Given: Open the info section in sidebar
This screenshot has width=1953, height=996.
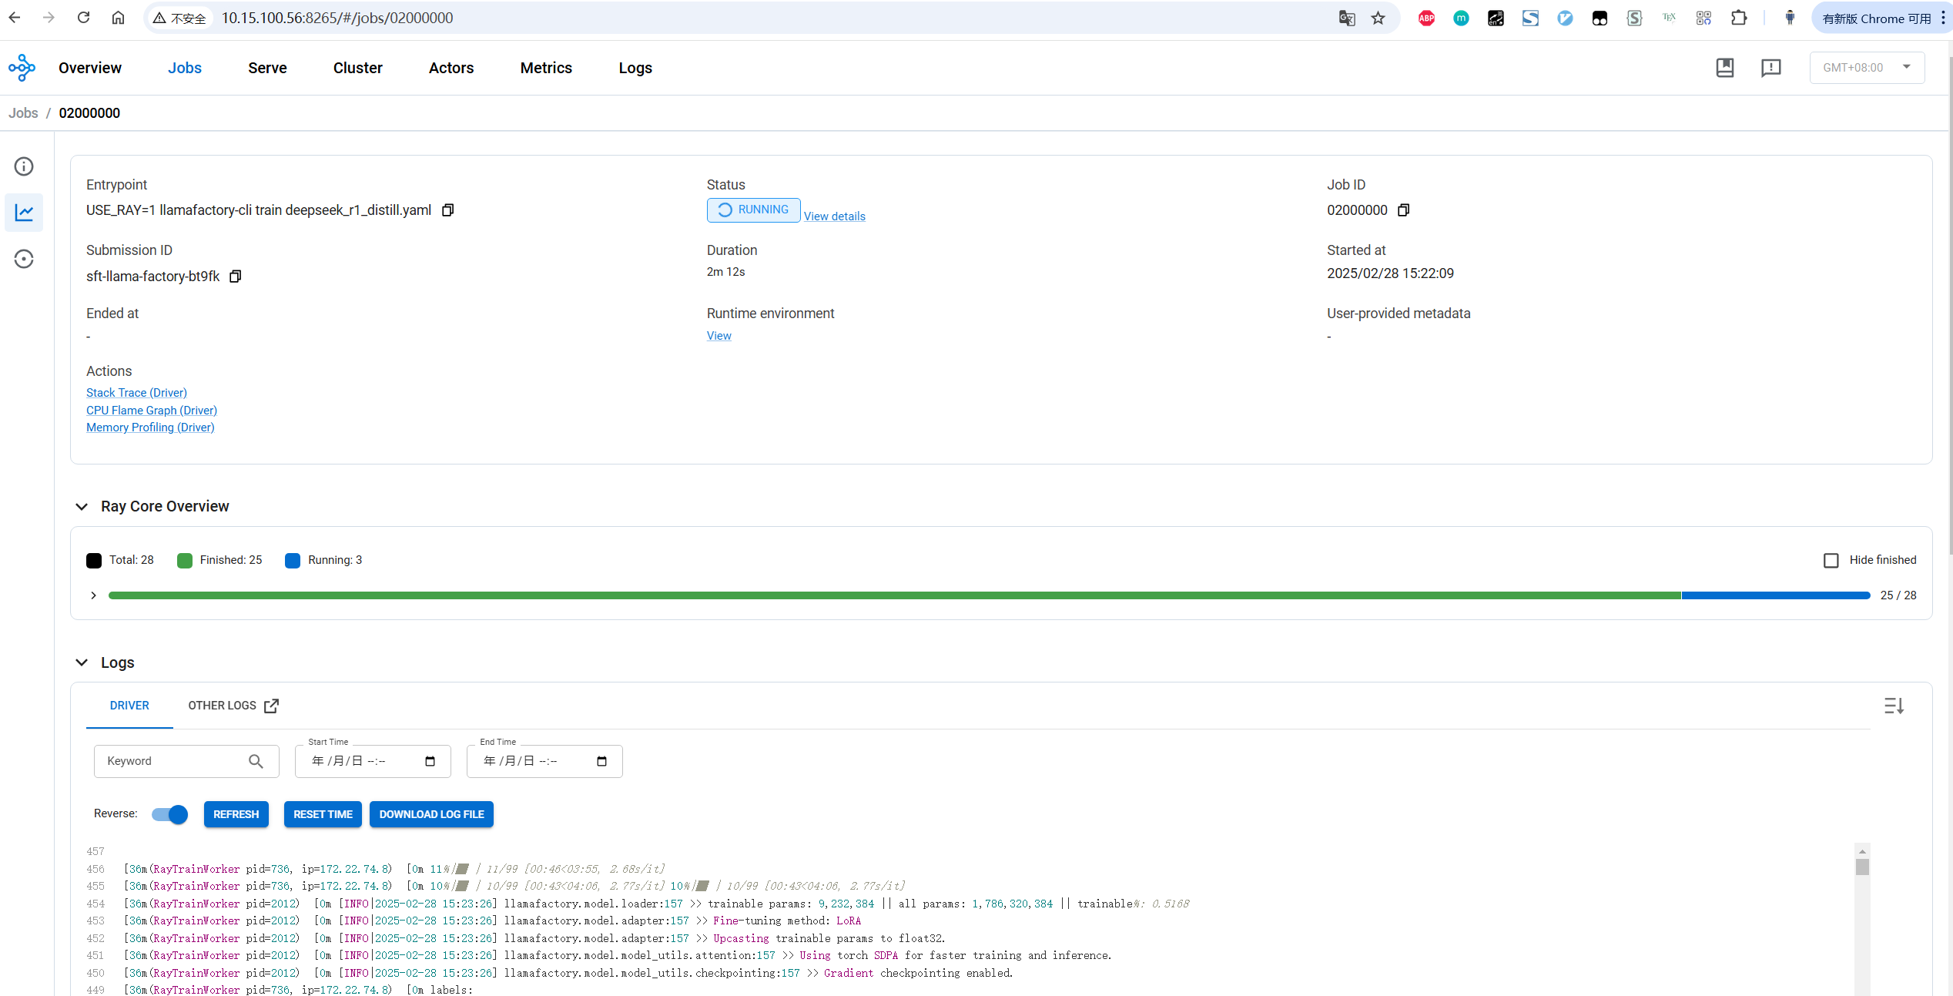Looking at the screenshot, I should pos(24,166).
